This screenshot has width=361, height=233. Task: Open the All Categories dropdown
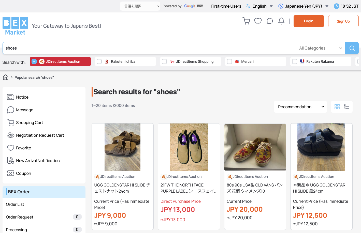pos(321,48)
